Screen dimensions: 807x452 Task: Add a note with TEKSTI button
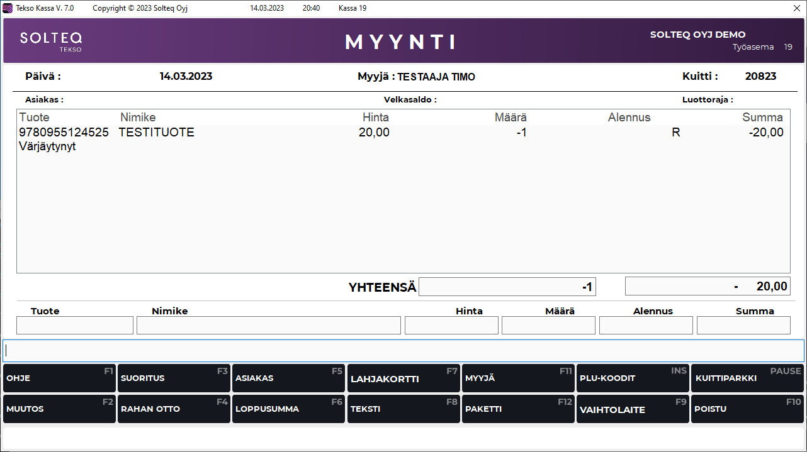pyautogui.click(x=403, y=409)
